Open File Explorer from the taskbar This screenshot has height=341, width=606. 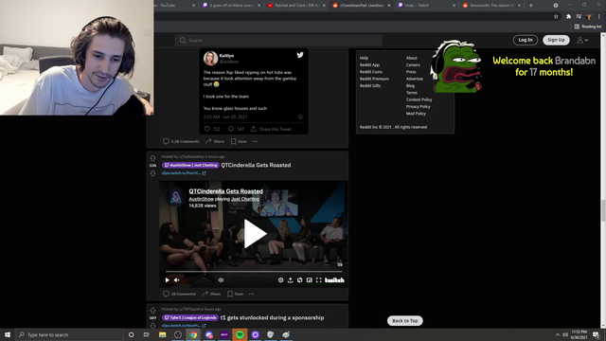point(162,334)
